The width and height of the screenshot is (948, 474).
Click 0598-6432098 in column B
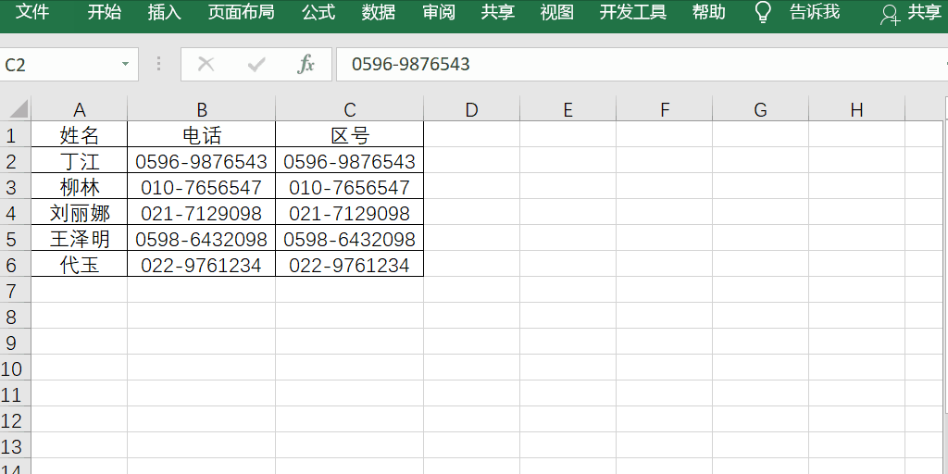point(201,238)
